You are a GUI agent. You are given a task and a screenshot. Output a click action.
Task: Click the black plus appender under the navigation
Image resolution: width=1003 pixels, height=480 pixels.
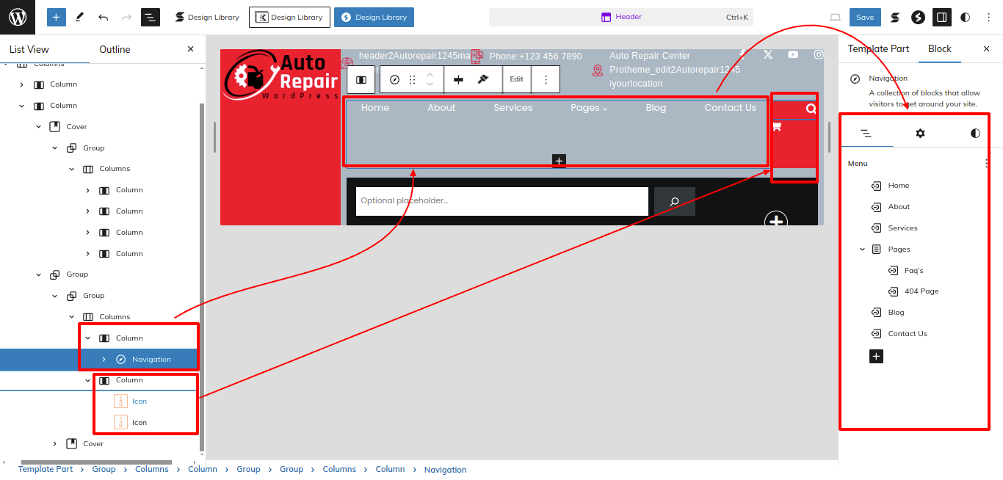coord(559,160)
